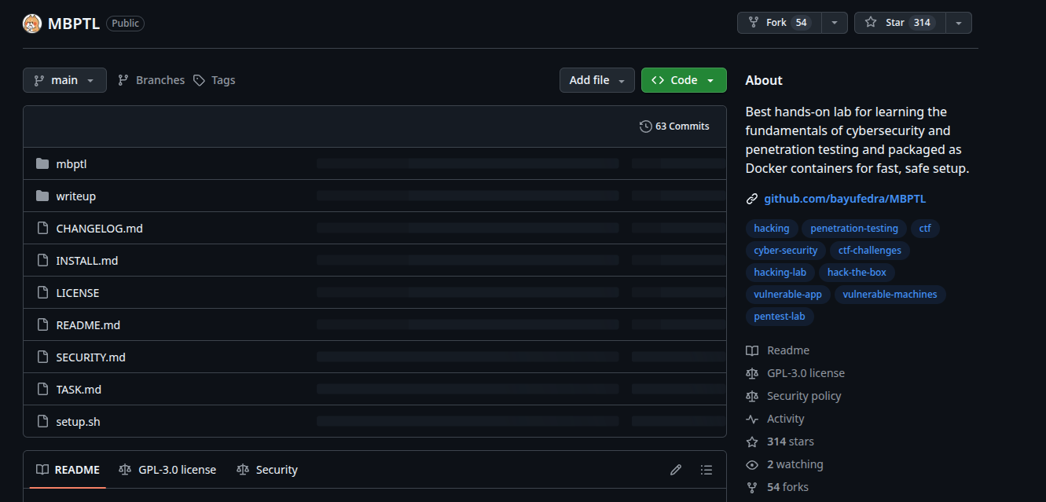View the 2 watching list
Image resolution: width=1046 pixels, height=502 pixels.
785,464
